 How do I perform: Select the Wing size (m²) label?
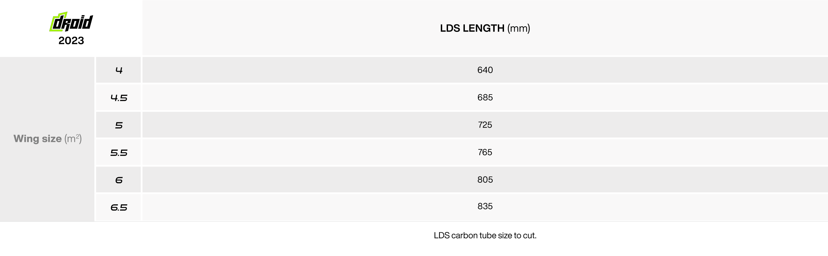click(48, 139)
